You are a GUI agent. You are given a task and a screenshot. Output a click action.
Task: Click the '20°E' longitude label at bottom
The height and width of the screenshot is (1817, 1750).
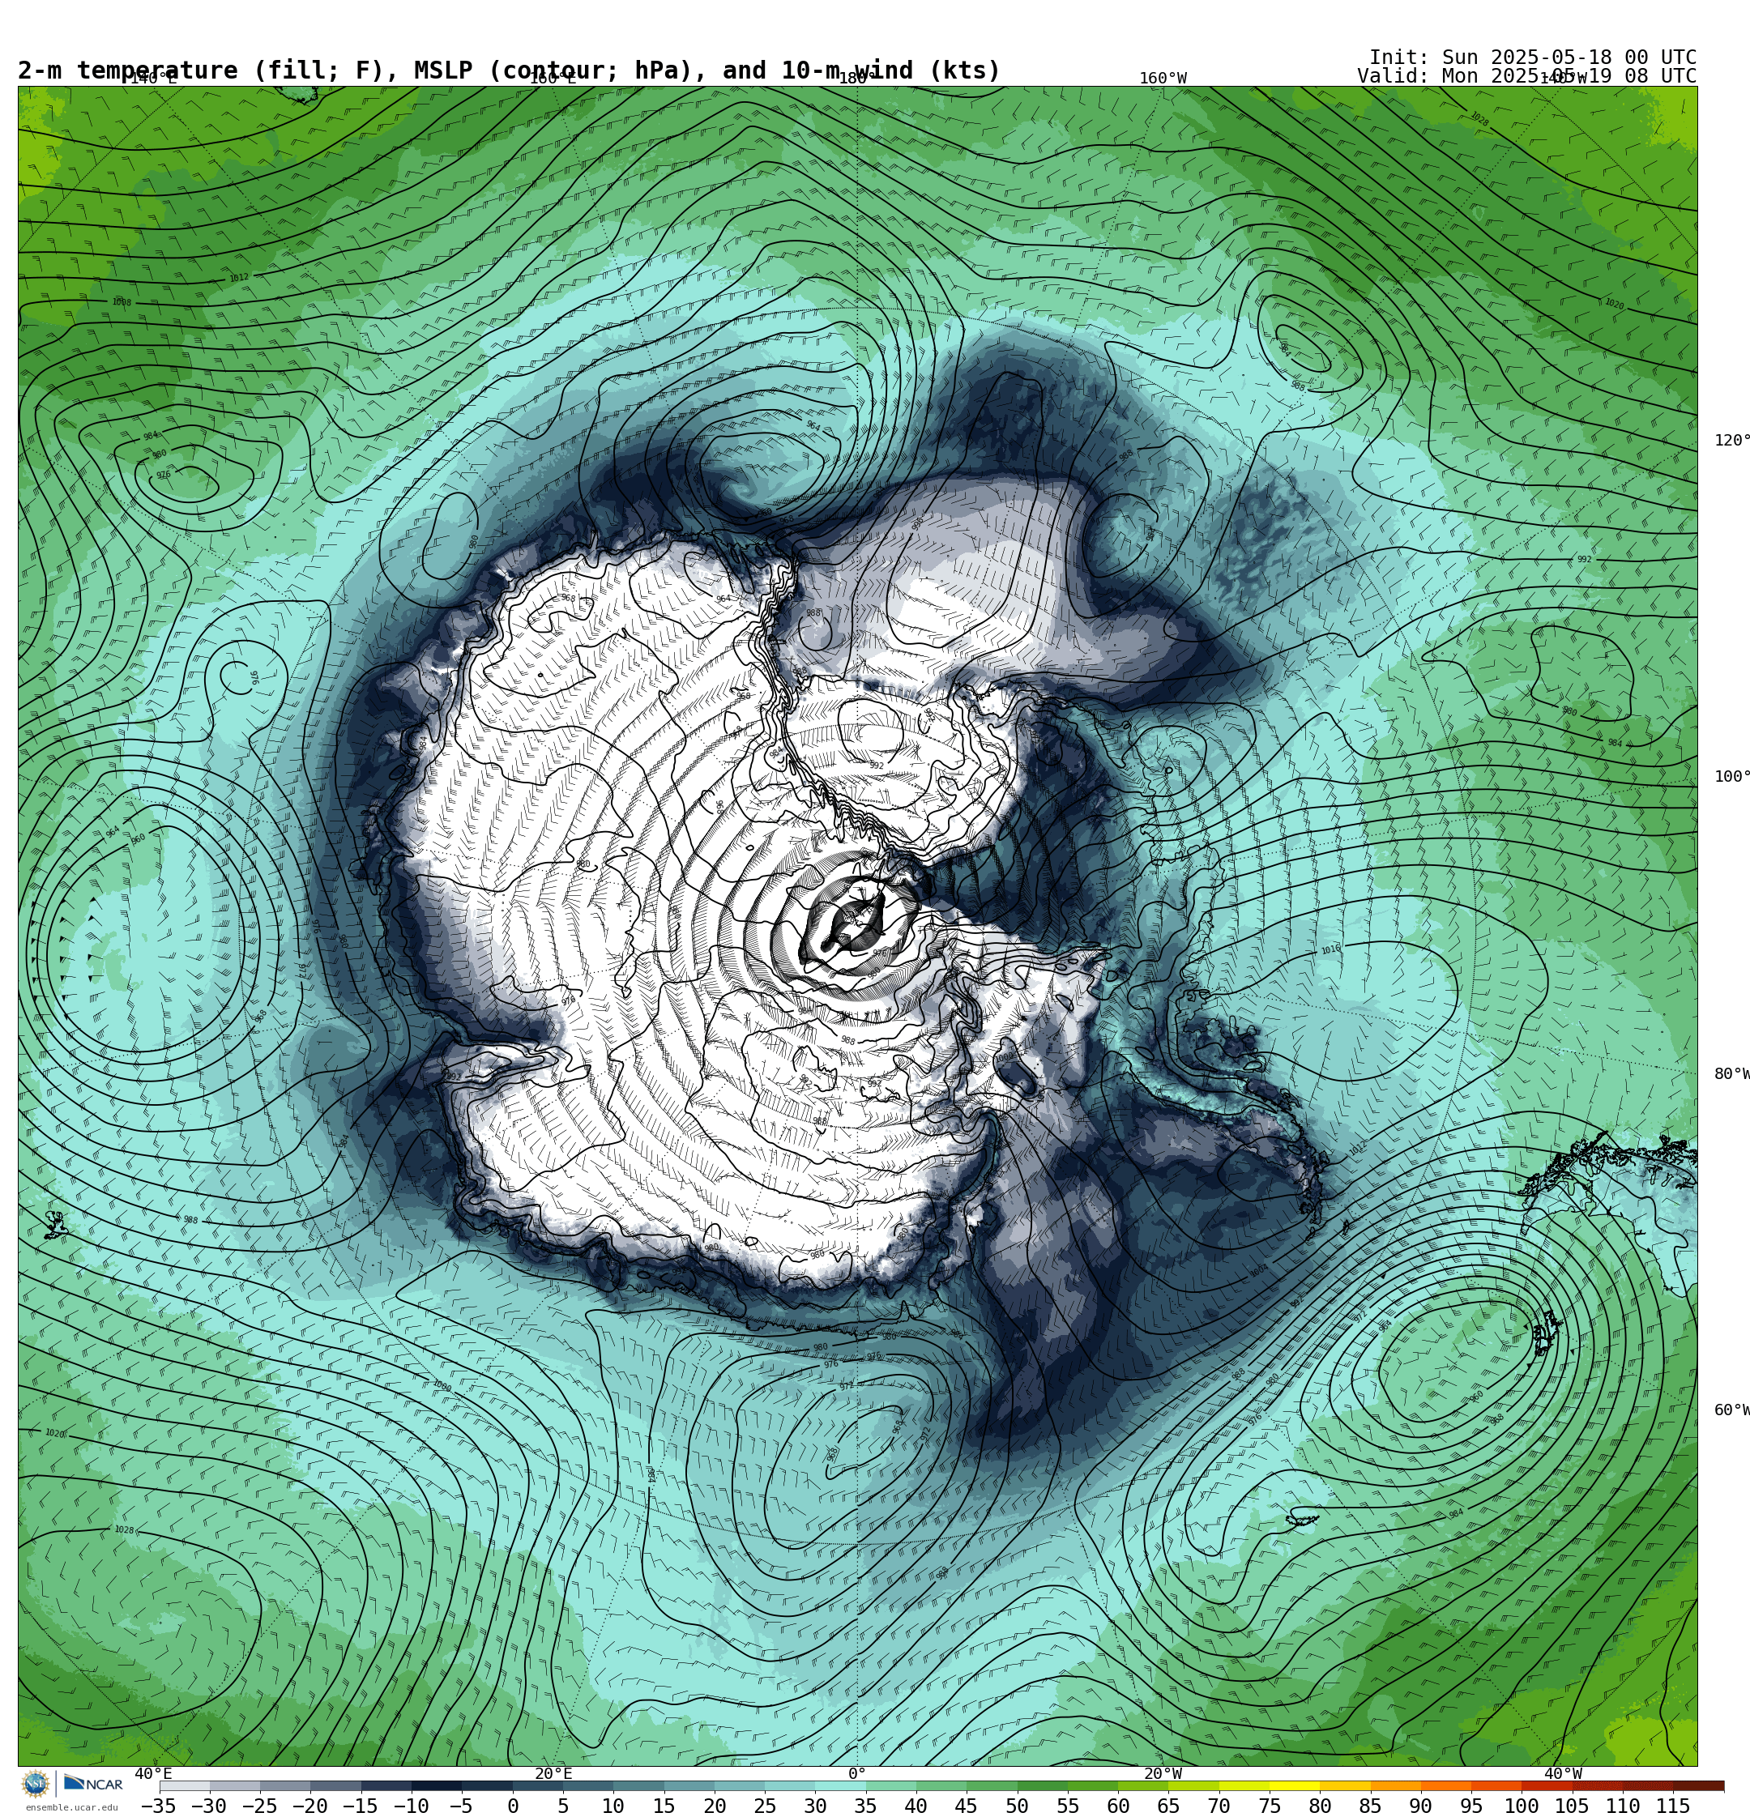pyautogui.click(x=553, y=1773)
